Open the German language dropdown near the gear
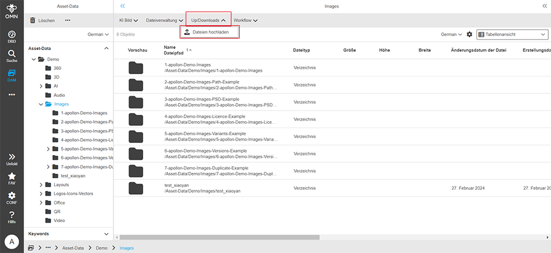The width and height of the screenshot is (551, 253). [452, 35]
